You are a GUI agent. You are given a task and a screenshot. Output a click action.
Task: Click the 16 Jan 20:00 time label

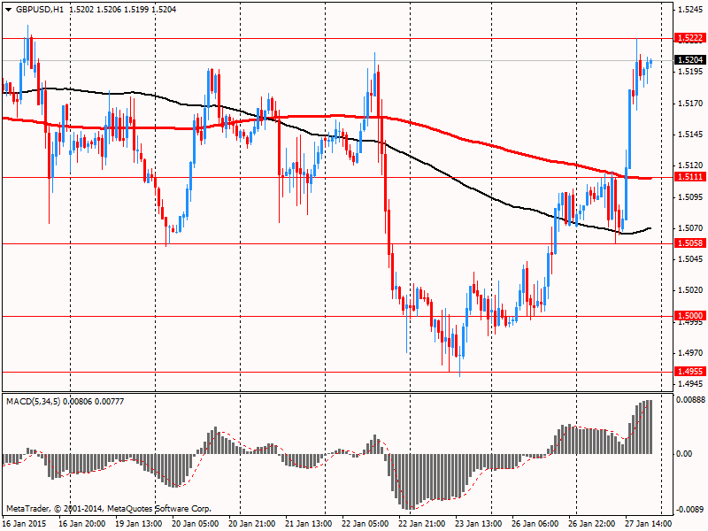82,524
